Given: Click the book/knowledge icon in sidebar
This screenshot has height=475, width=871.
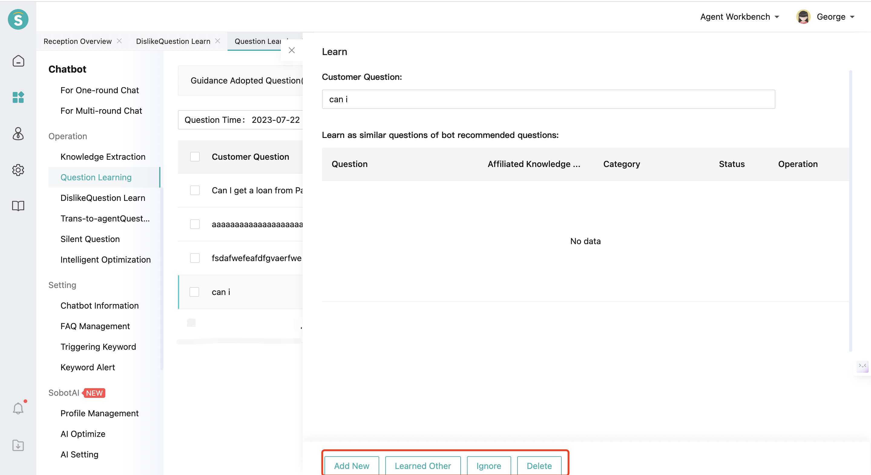Looking at the screenshot, I should [18, 205].
